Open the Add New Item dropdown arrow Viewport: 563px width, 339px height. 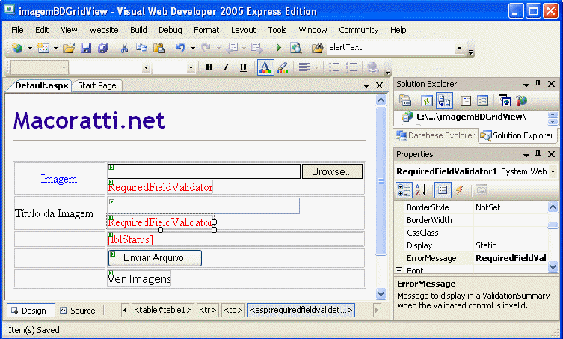[x=55, y=48]
